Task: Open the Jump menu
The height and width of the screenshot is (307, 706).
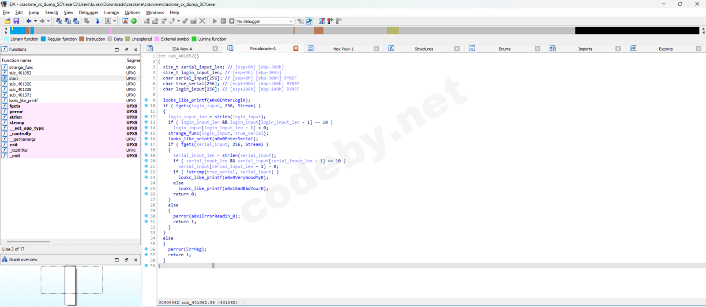Action: click(34, 12)
